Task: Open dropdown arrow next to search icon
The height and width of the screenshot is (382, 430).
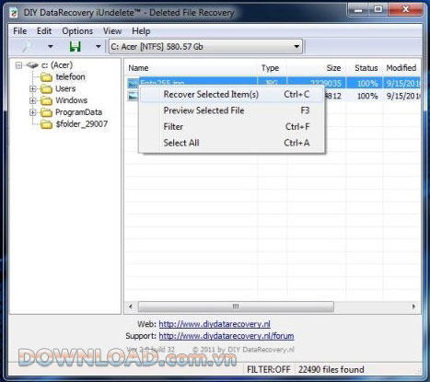Action: (51, 47)
